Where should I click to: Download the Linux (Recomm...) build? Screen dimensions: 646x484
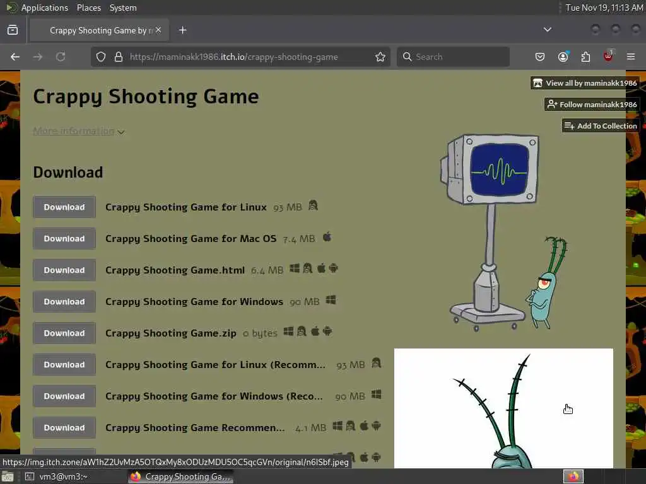[x=64, y=365]
